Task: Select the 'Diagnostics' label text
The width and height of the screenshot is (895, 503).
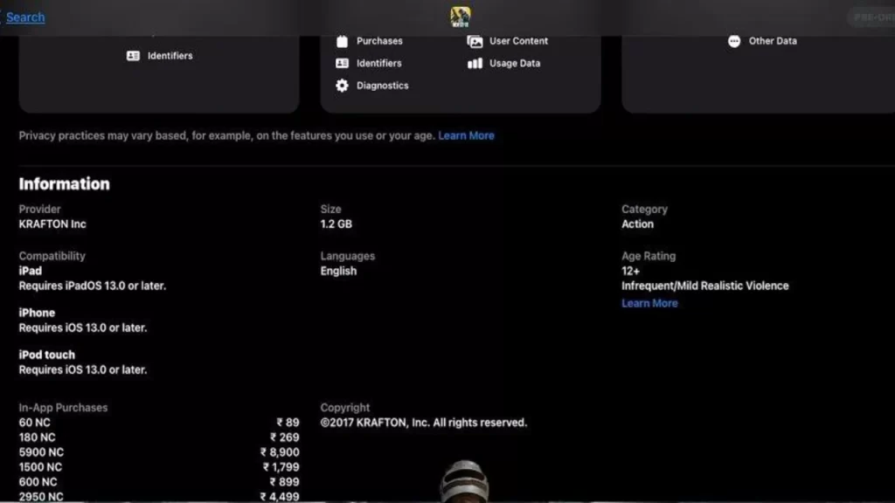Action: (383, 86)
